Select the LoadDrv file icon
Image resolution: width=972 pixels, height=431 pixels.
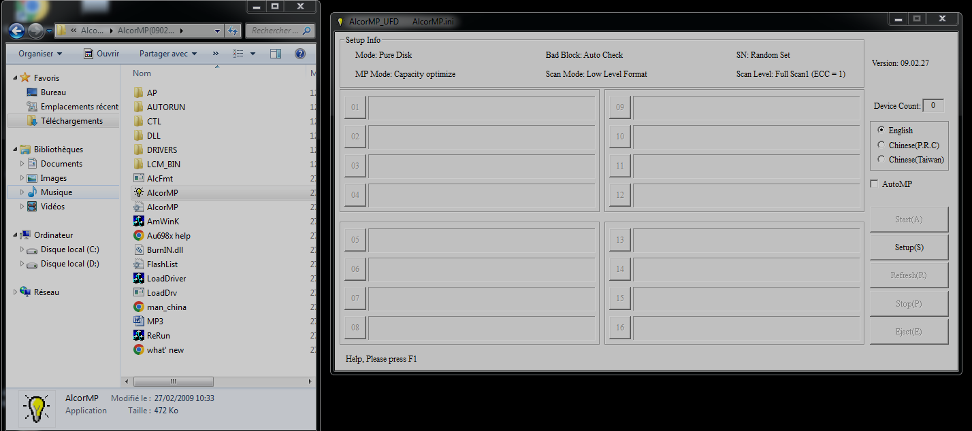138,292
